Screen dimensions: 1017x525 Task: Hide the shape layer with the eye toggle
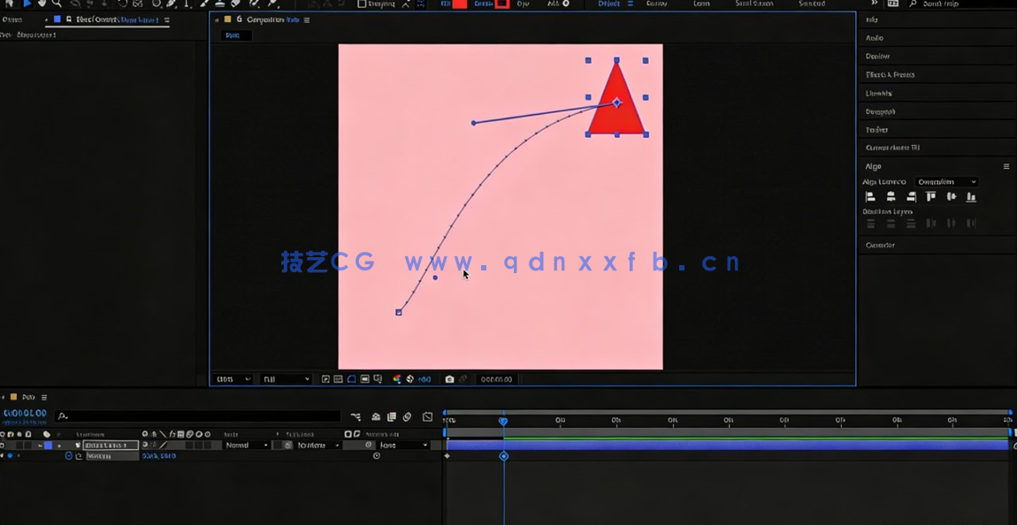[4, 445]
